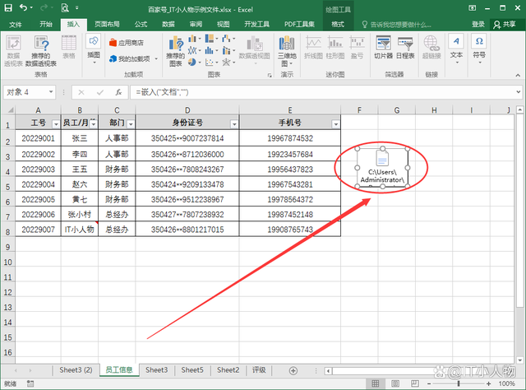Insert a 3D Map (三维地图)

tap(287, 51)
